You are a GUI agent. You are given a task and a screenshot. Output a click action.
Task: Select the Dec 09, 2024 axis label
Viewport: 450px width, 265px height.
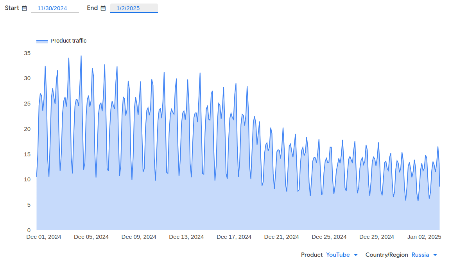(x=139, y=237)
